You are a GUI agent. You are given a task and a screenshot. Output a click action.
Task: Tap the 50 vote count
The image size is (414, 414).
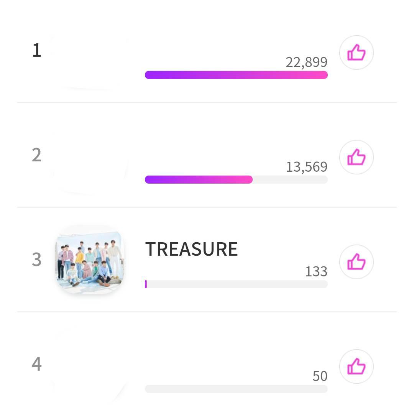(320, 376)
